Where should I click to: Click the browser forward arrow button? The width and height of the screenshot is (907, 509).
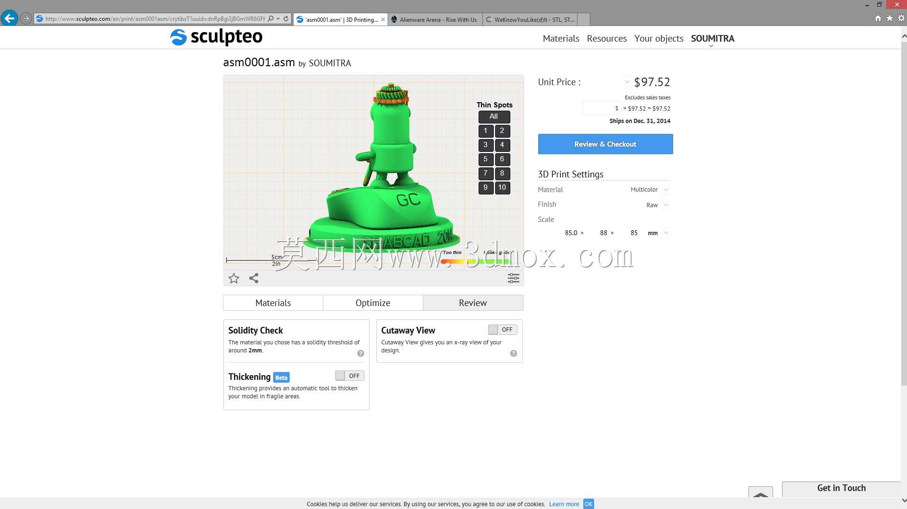[x=26, y=19]
